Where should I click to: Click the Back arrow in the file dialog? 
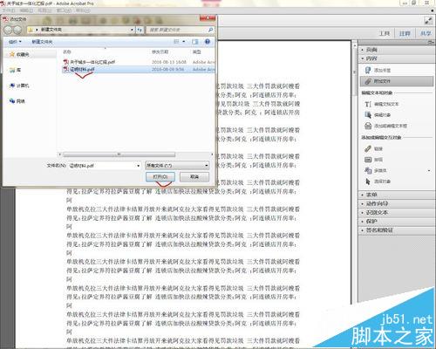pos(9,30)
